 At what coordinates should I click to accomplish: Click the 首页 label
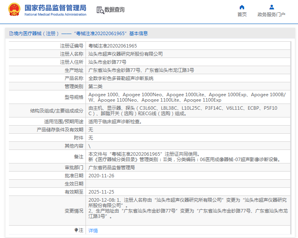click(x=242, y=14)
